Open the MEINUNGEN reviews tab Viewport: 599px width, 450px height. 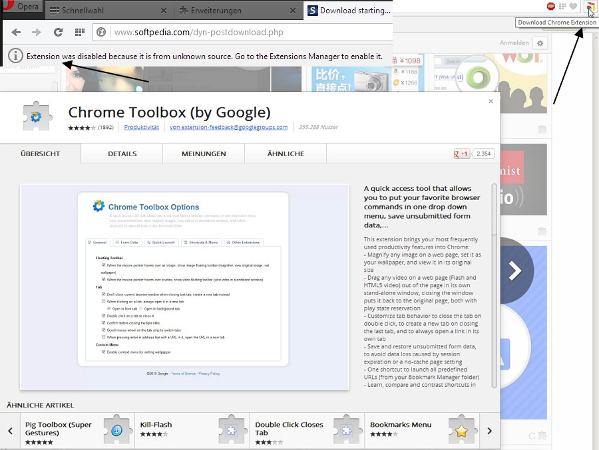click(x=204, y=154)
